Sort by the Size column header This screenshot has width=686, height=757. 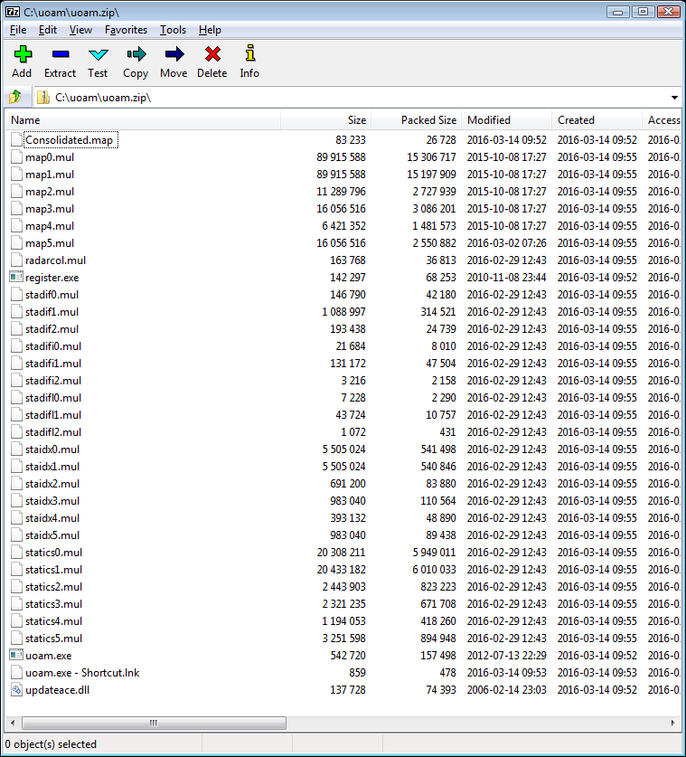325,120
